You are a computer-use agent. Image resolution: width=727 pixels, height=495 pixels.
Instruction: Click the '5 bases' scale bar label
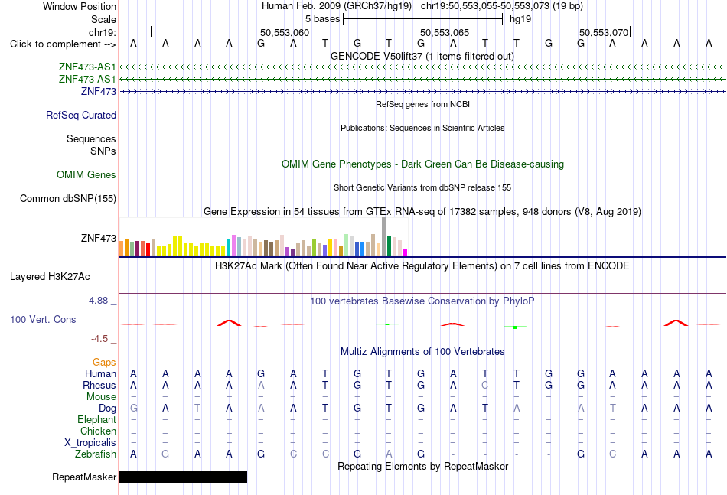323,19
